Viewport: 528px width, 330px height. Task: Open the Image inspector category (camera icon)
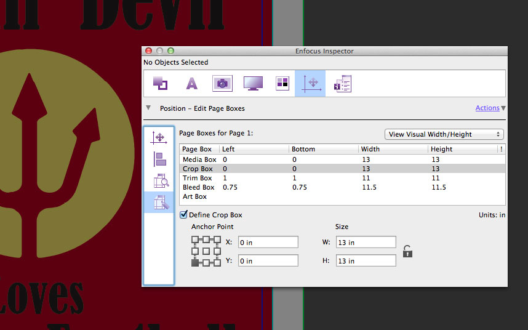click(x=222, y=83)
